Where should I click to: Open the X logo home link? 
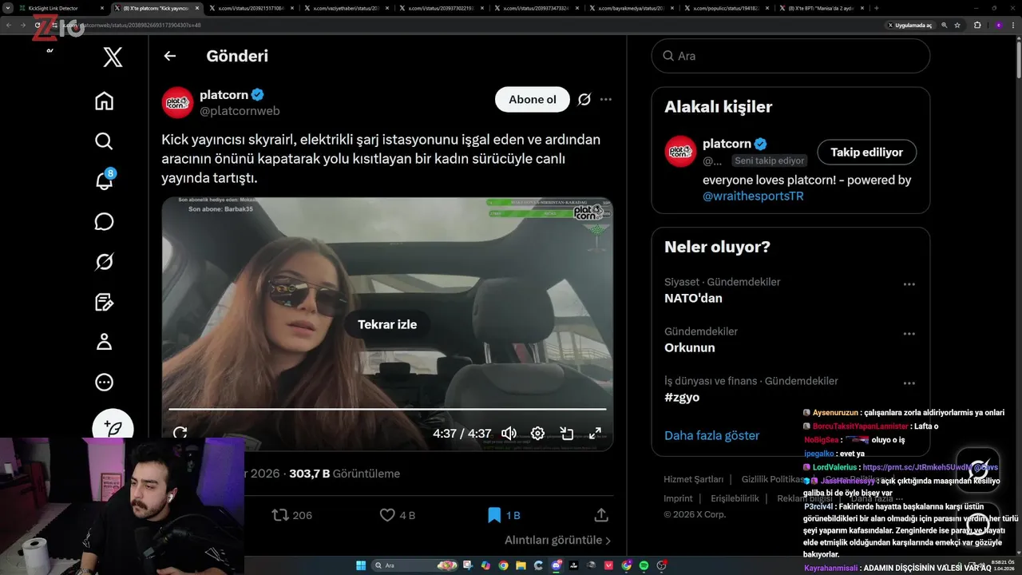click(x=113, y=57)
